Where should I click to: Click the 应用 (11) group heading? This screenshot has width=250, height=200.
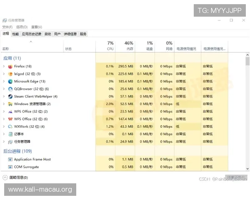click(x=12, y=58)
